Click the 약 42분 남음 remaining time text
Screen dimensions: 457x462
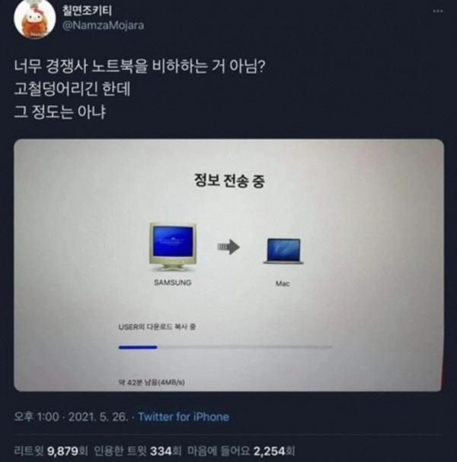coord(152,383)
